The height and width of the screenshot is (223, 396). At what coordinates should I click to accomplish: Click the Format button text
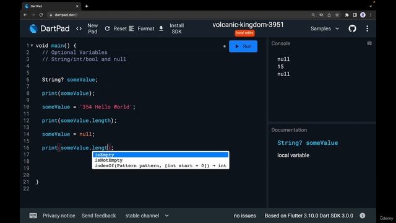(x=146, y=28)
